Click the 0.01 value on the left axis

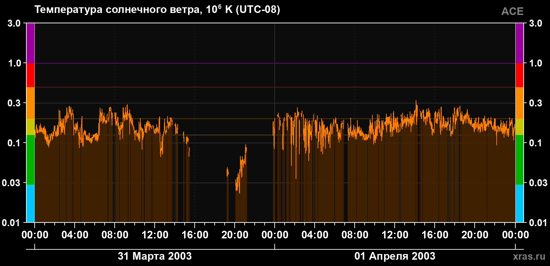pos(11,222)
